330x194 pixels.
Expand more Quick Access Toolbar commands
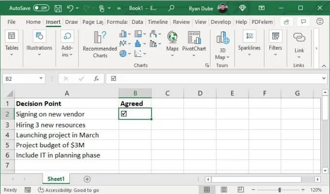[x=119, y=8]
